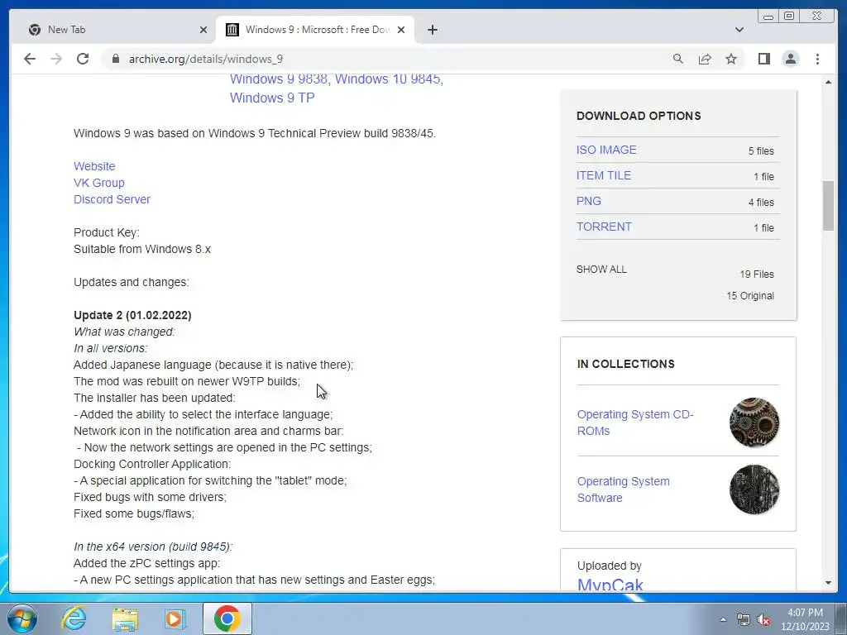Screen dimensions: 847x635
Task: Open Operating System CD-ROMs collection
Action: tap(635, 423)
